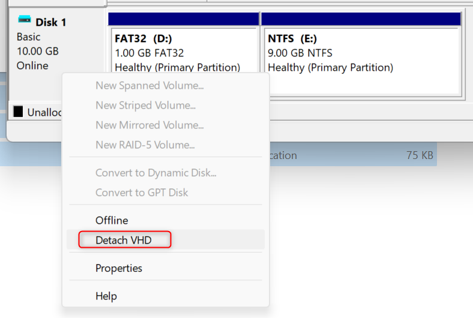Viewport: 473px width, 318px height.
Task: Click Convert to Dynamic Disk entry
Action: [155, 173]
